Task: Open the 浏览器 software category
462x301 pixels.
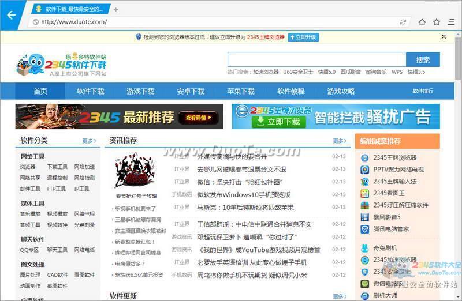Action: tap(28, 167)
